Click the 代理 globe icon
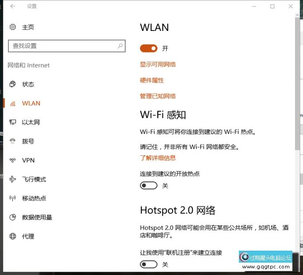The width and height of the screenshot is (303, 275). (x=13, y=236)
